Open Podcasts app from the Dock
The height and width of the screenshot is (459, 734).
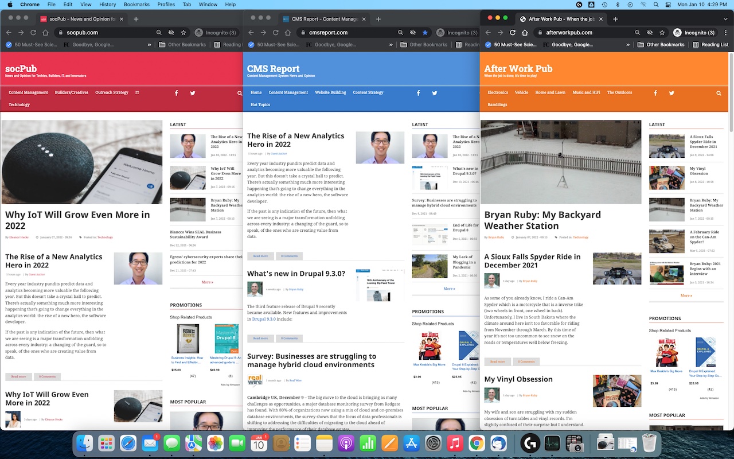click(346, 443)
